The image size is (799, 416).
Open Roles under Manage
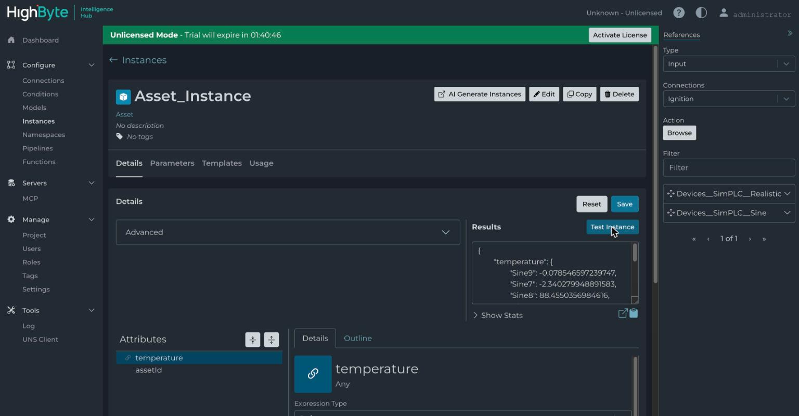pos(31,262)
